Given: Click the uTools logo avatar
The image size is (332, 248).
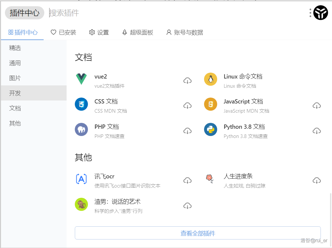Looking at the screenshot, I should [321, 13].
